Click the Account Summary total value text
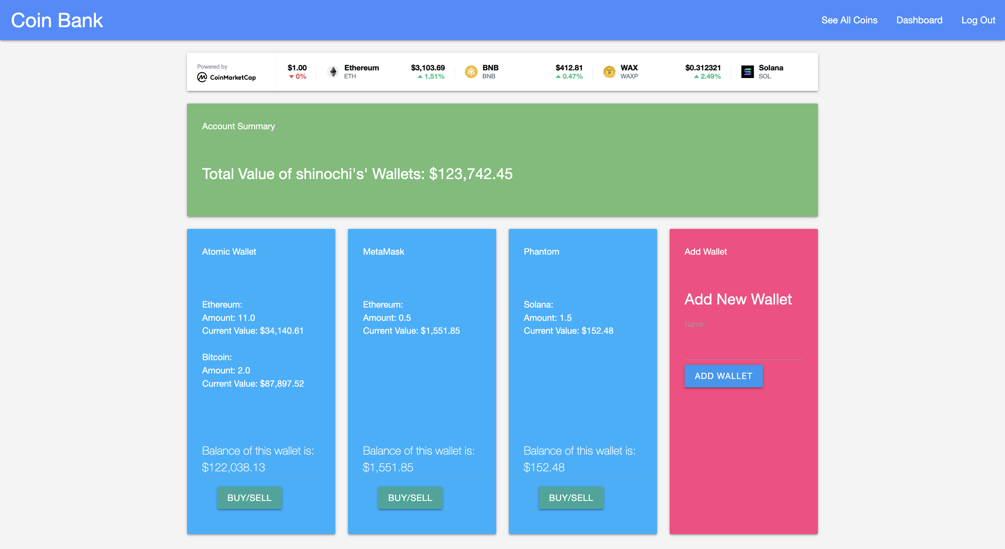Viewport: 1005px width, 549px height. tap(357, 174)
